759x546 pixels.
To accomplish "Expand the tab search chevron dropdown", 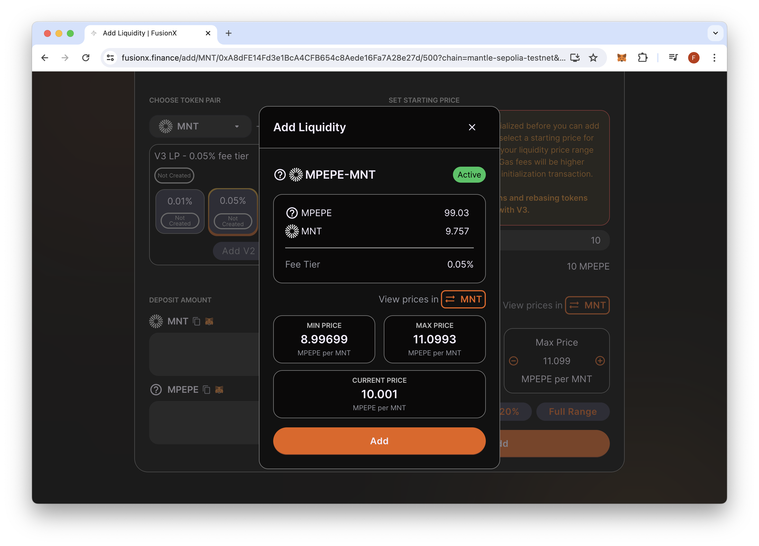I will tap(715, 33).
